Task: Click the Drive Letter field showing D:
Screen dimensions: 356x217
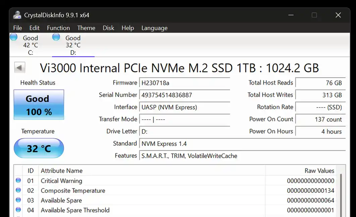Action: (185, 131)
